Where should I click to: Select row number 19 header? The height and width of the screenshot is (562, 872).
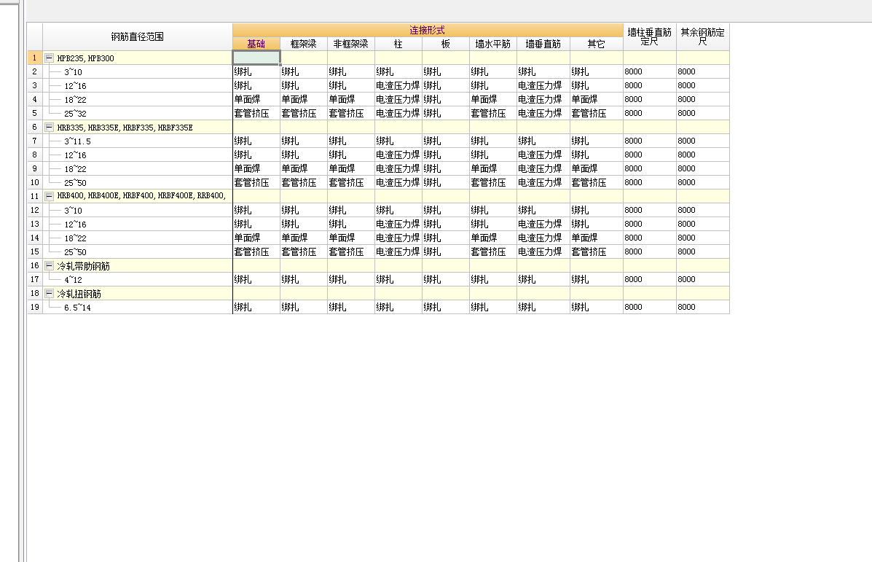(x=34, y=307)
